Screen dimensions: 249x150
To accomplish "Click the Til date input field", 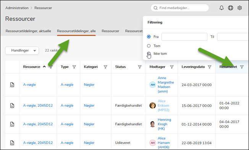I will pyautogui.click(x=233, y=36).
